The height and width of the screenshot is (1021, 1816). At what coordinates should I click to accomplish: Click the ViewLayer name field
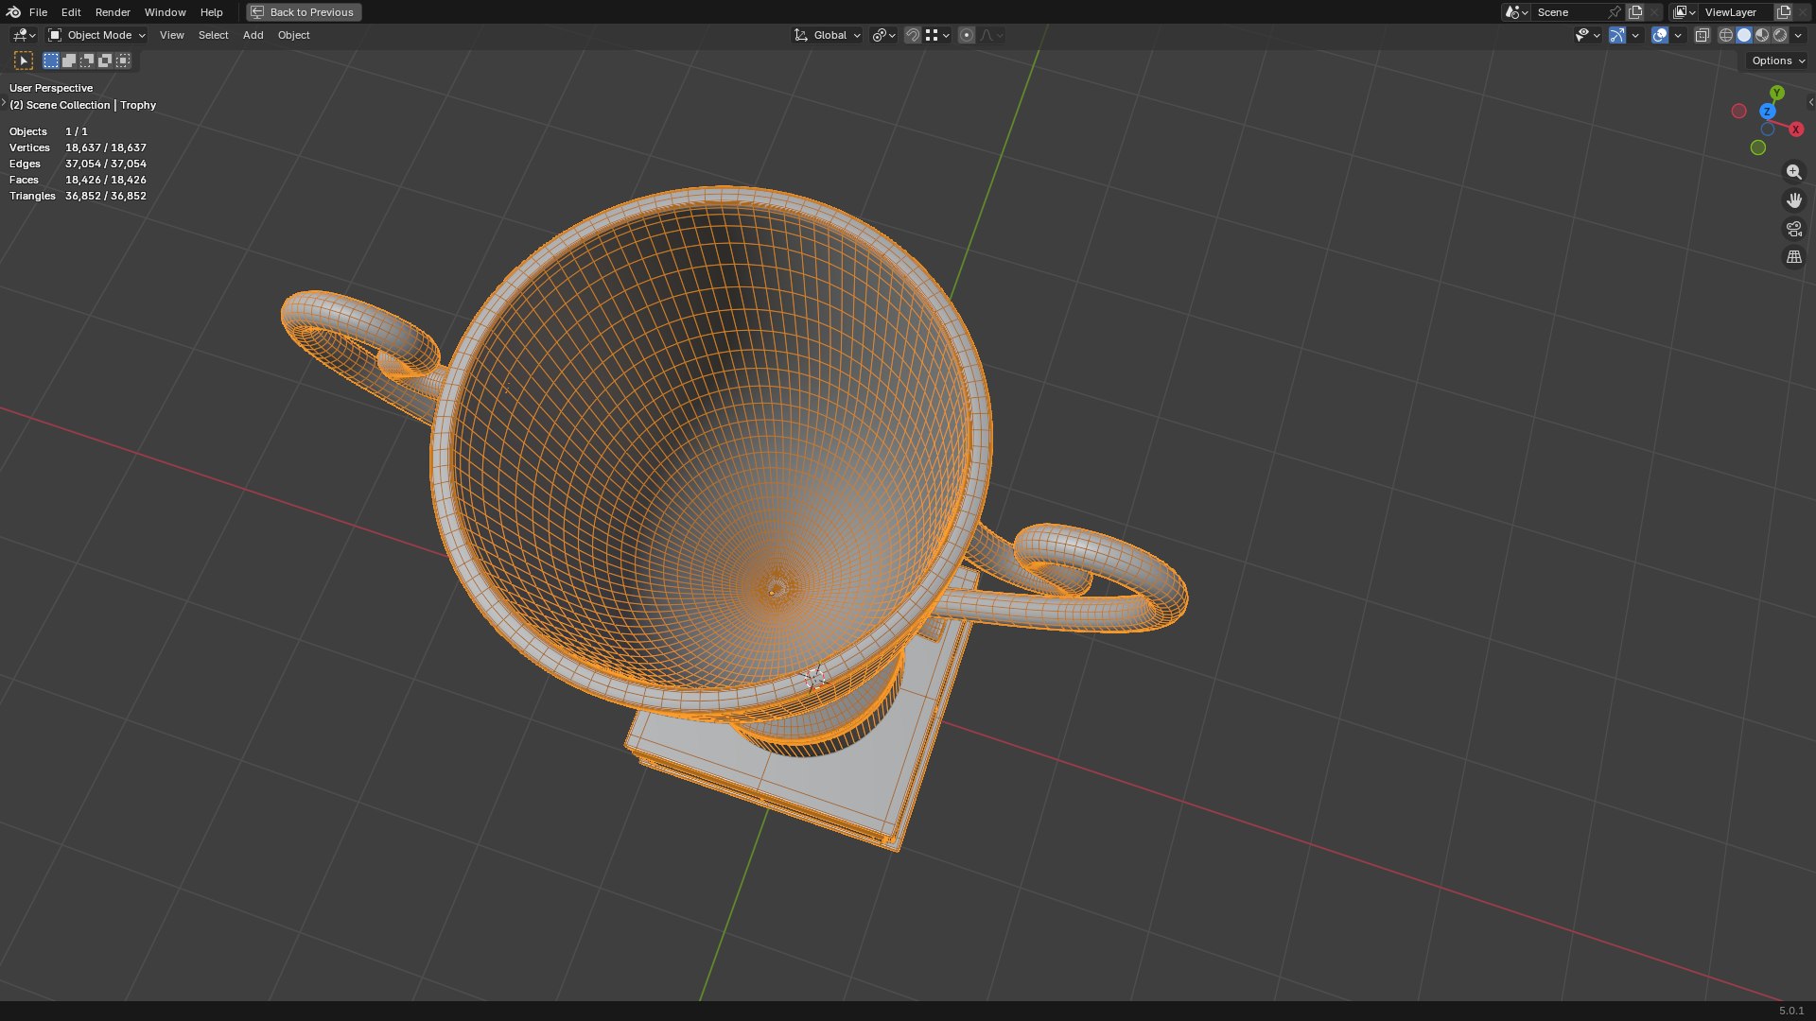pos(1737,12)
